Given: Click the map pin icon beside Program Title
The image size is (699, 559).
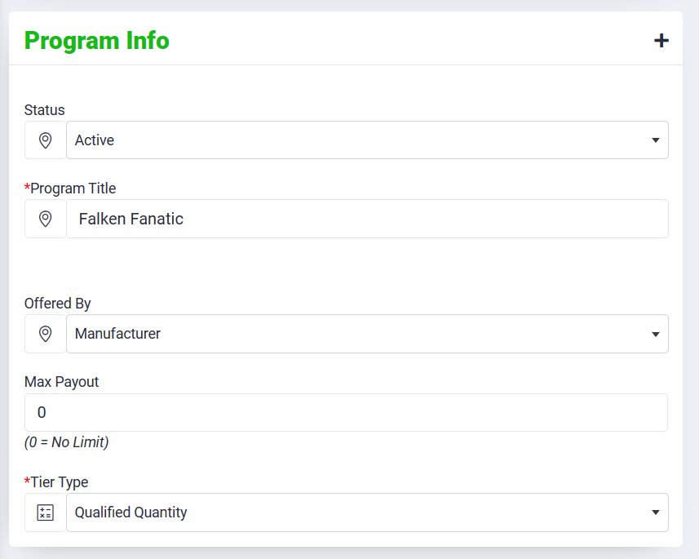Looking at the screenshot, I should tap(46, 219).
